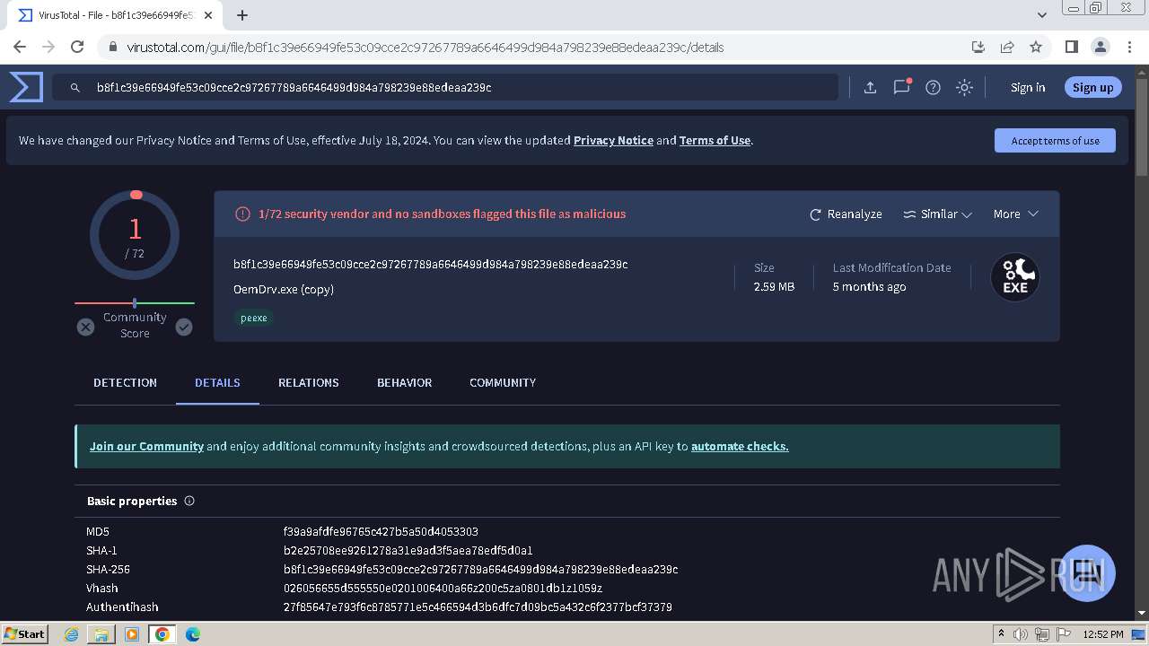Screen dimensions: 1149x646
Task: Select the DETAILS tab
Action: pyautogui.click(x=217, y=382)
